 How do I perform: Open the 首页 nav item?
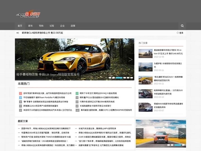20,26
